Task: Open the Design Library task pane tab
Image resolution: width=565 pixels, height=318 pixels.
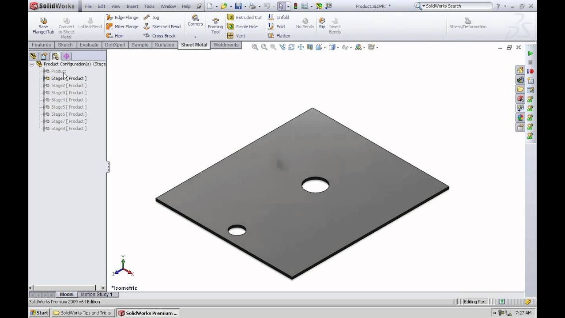Action: 520,80
